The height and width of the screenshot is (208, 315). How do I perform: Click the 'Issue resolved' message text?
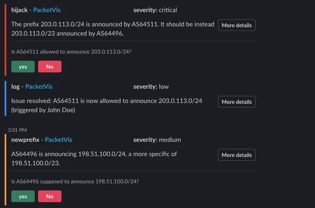[107, 105]
